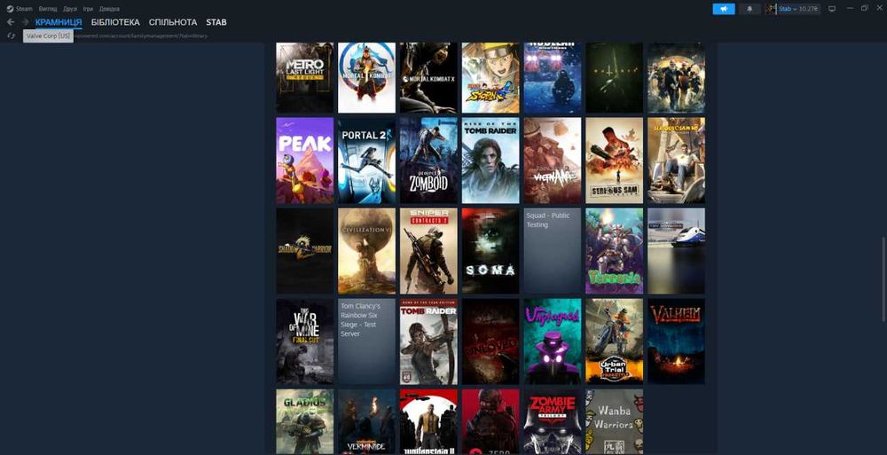Open the Project Zomboid cover
887x455 pixels.
[428, 161]
